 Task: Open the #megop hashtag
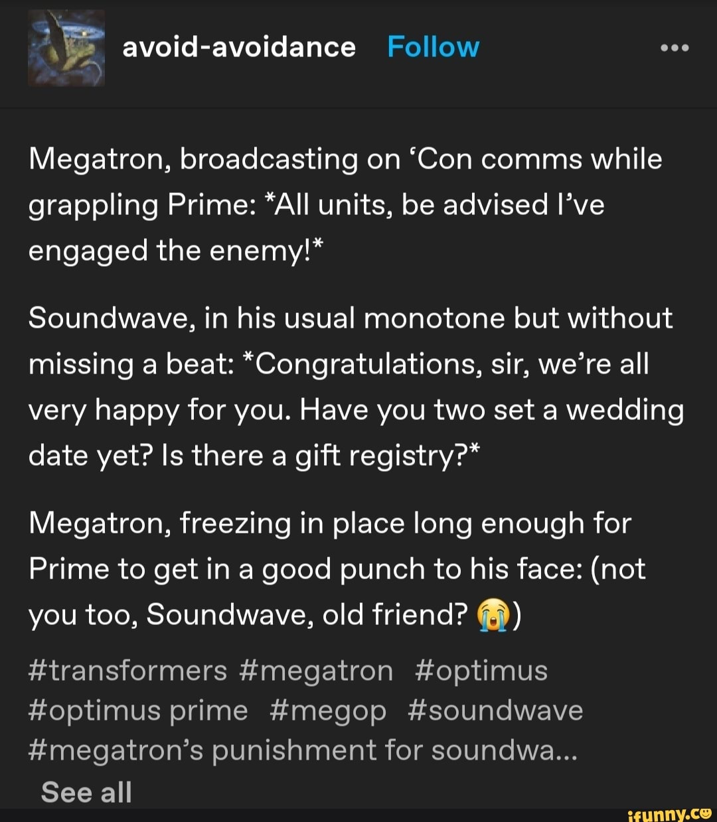tap(328, 711)
